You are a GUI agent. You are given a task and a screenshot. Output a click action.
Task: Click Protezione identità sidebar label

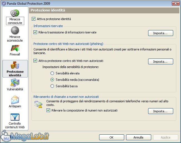(x=15, y=73)
